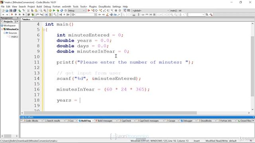Click the Replace toolbar icon
Viewport: 255px width, 143px height.
[x=45, y=11]
